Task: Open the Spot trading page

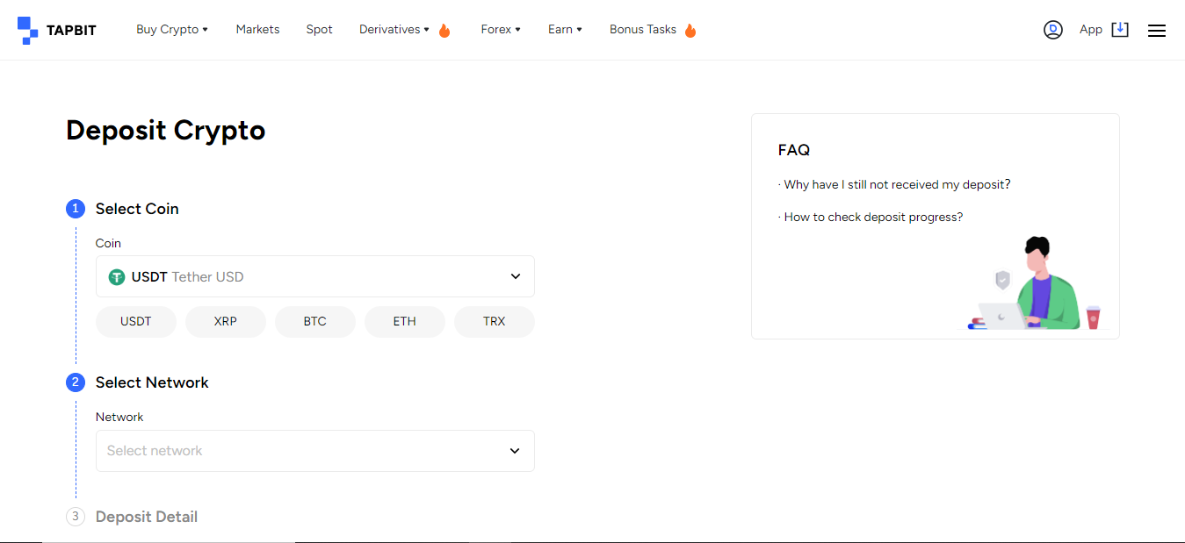Action: pos(319,30)
